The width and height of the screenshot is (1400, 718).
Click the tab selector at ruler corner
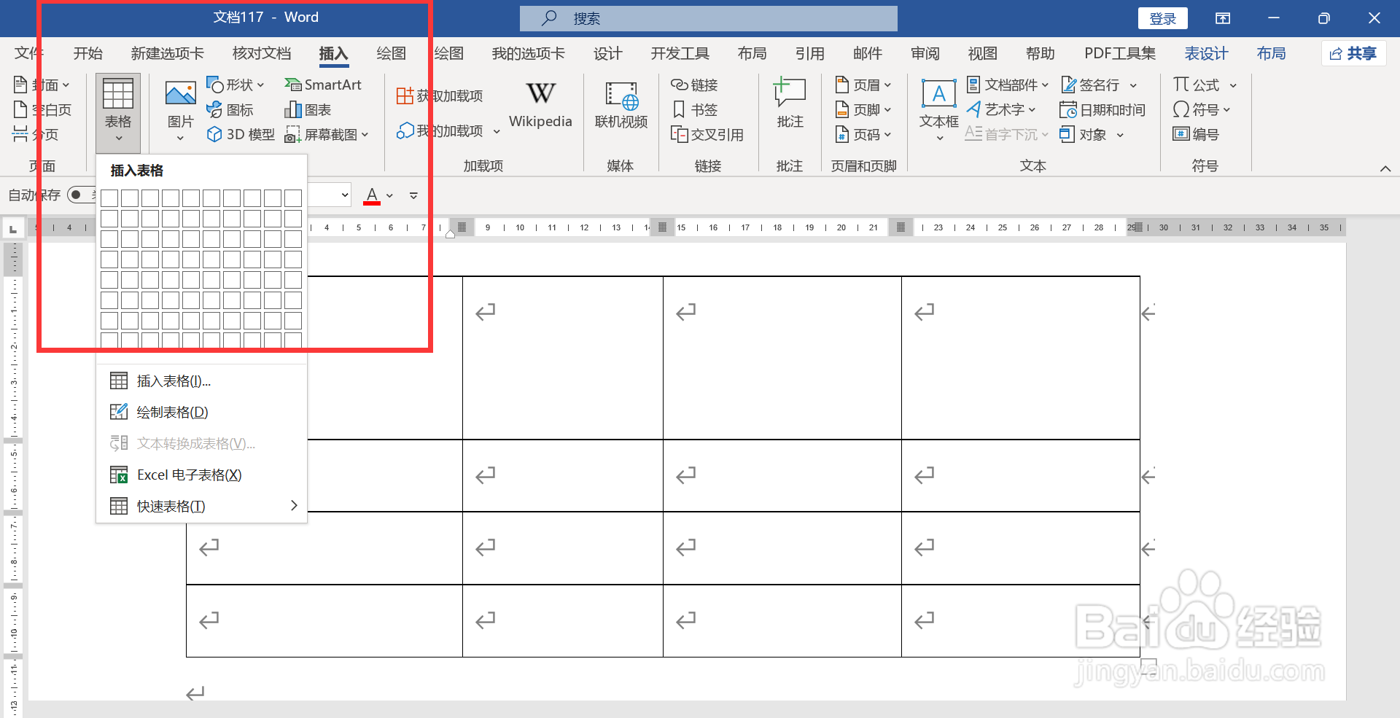13,229
